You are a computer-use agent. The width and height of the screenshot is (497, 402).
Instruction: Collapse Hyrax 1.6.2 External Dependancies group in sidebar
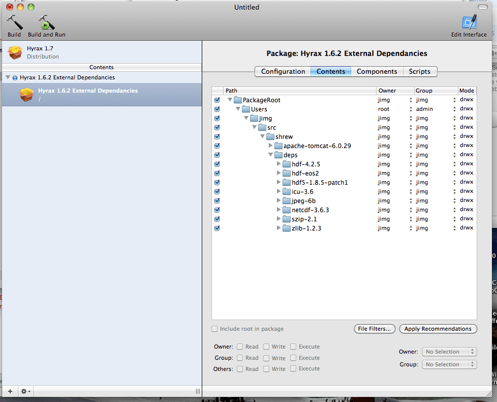(x=8, y=77)
